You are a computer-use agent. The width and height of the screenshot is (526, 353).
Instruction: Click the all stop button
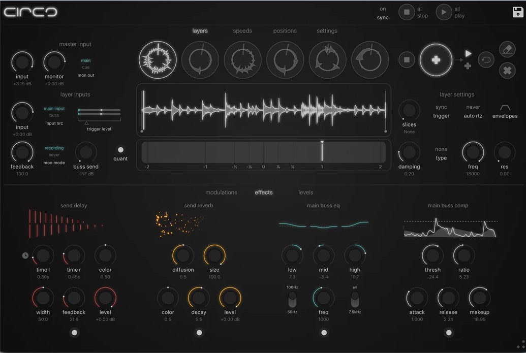point(407,12)
